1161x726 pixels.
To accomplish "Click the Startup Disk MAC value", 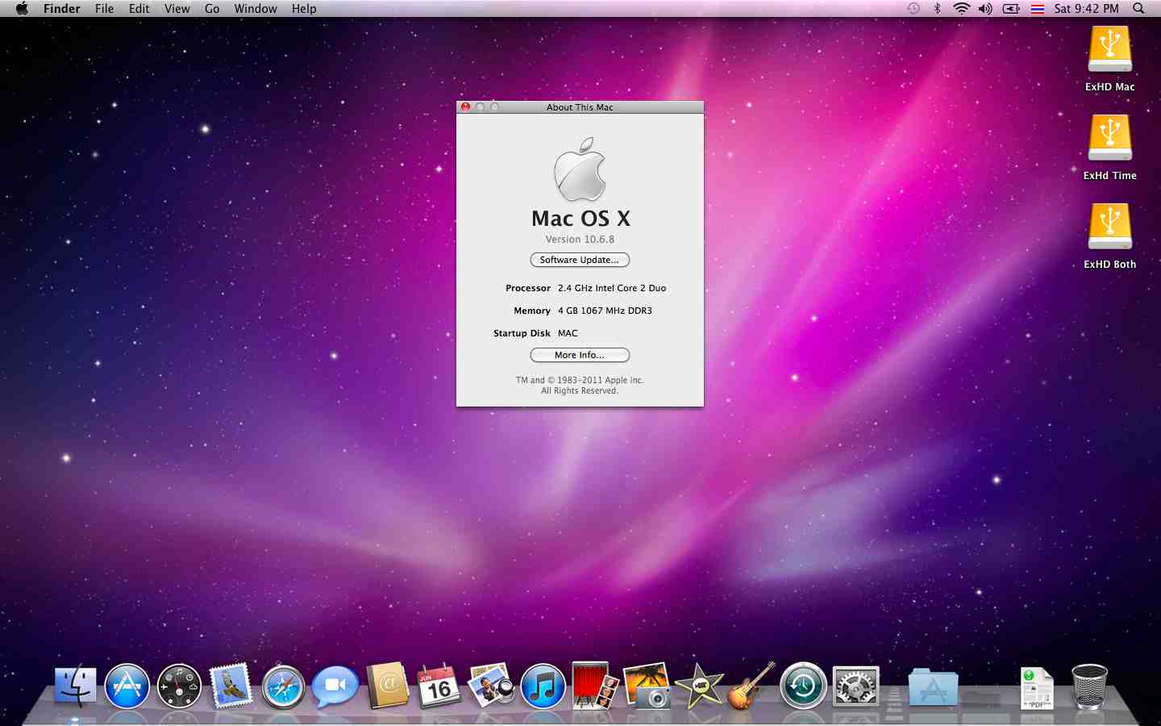I will 568,333.
